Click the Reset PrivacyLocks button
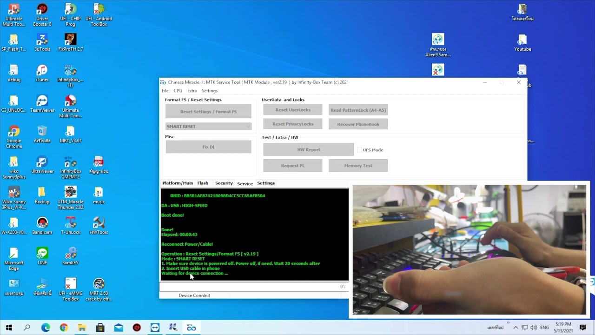This screenshot has height=335, width=595. click(x=293, y=124)
